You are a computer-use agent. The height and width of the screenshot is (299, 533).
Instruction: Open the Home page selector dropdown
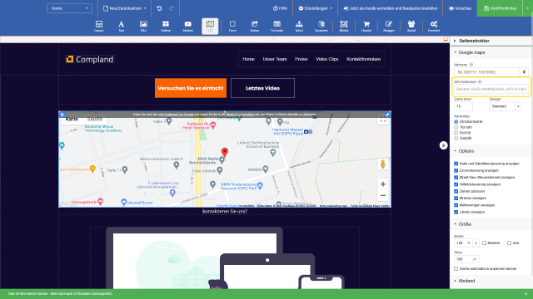(x=69, y=8)
